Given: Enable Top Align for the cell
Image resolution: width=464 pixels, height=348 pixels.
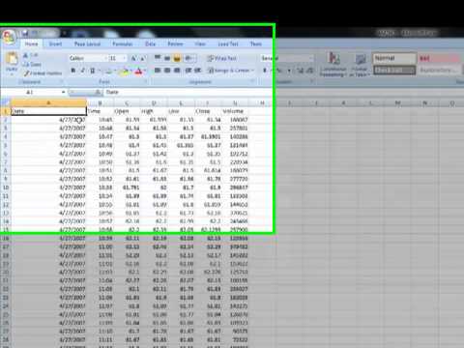Looking at the screenshot, I should [158, 58].
